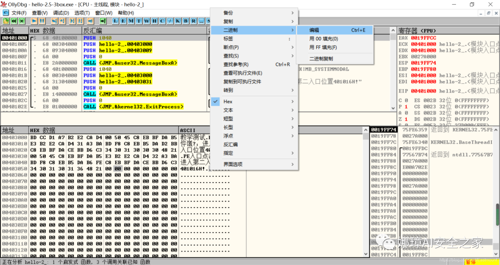Click dump pane scrollbar up arrow

point(366,129)
